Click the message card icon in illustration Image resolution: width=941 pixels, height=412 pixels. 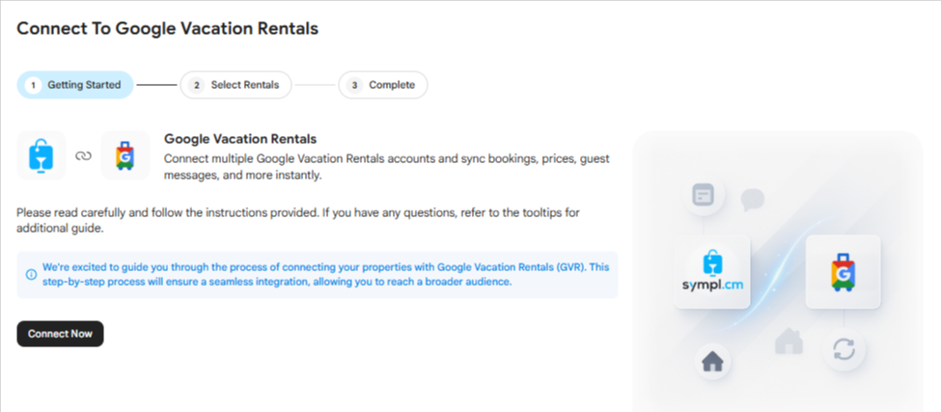pos(703,196)
